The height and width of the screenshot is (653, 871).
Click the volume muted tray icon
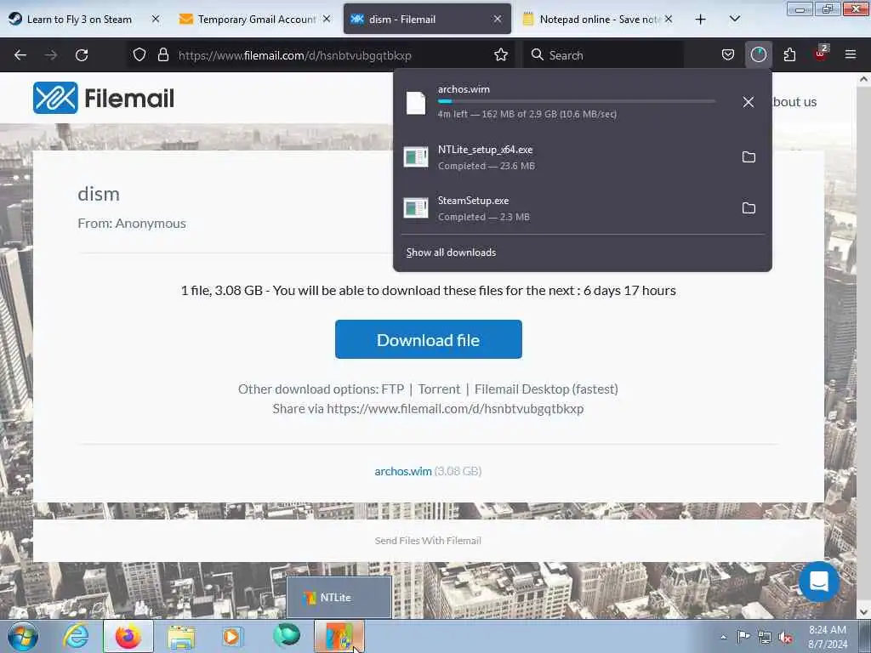(785, 638)
